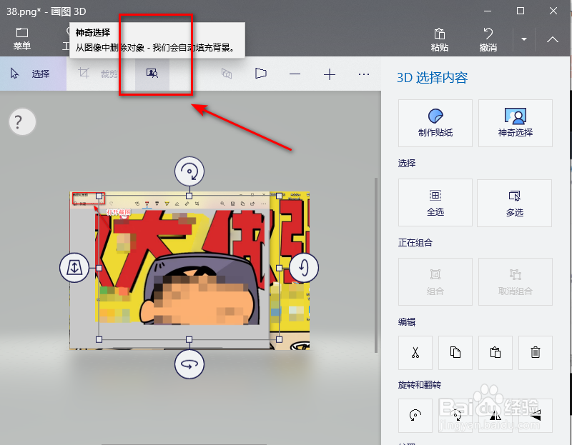Click the 多选 multi-select button

click(514, 203)
